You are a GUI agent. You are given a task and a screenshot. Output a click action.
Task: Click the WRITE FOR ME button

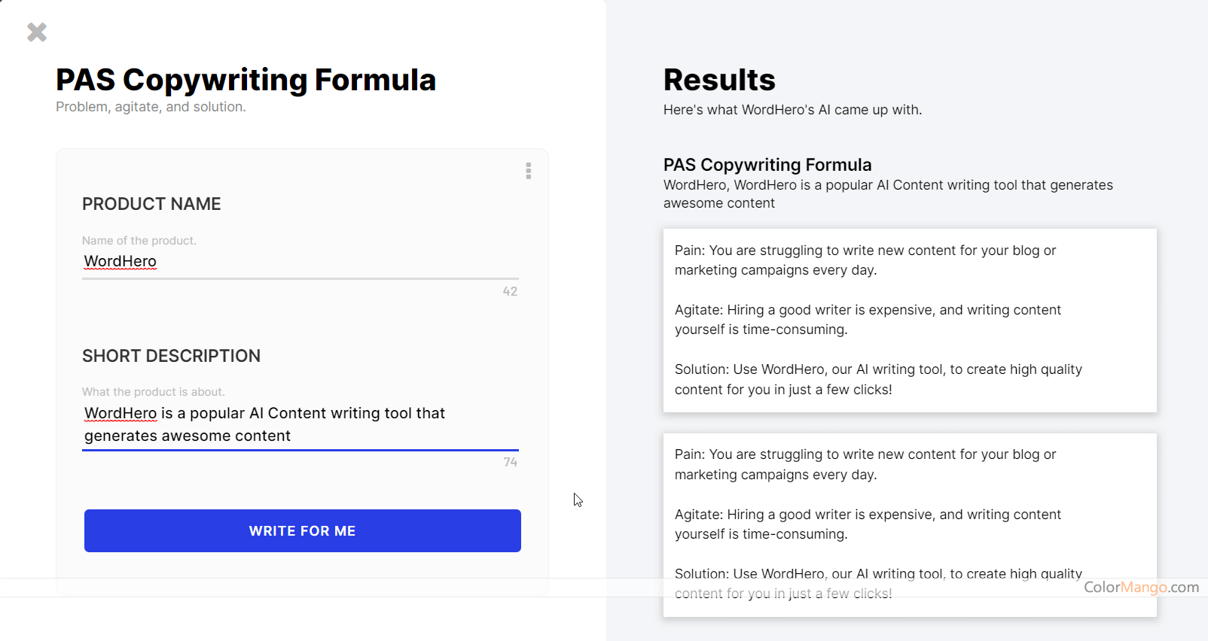coord(302,530)
